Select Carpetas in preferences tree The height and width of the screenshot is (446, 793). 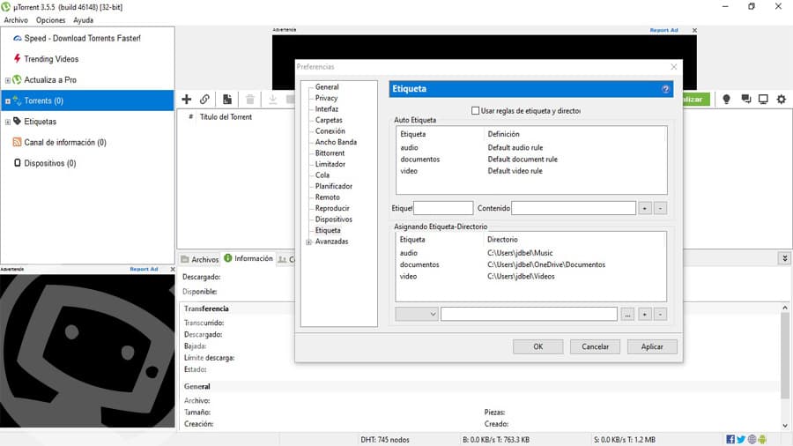pyautogui.click(x=329, y=121)
